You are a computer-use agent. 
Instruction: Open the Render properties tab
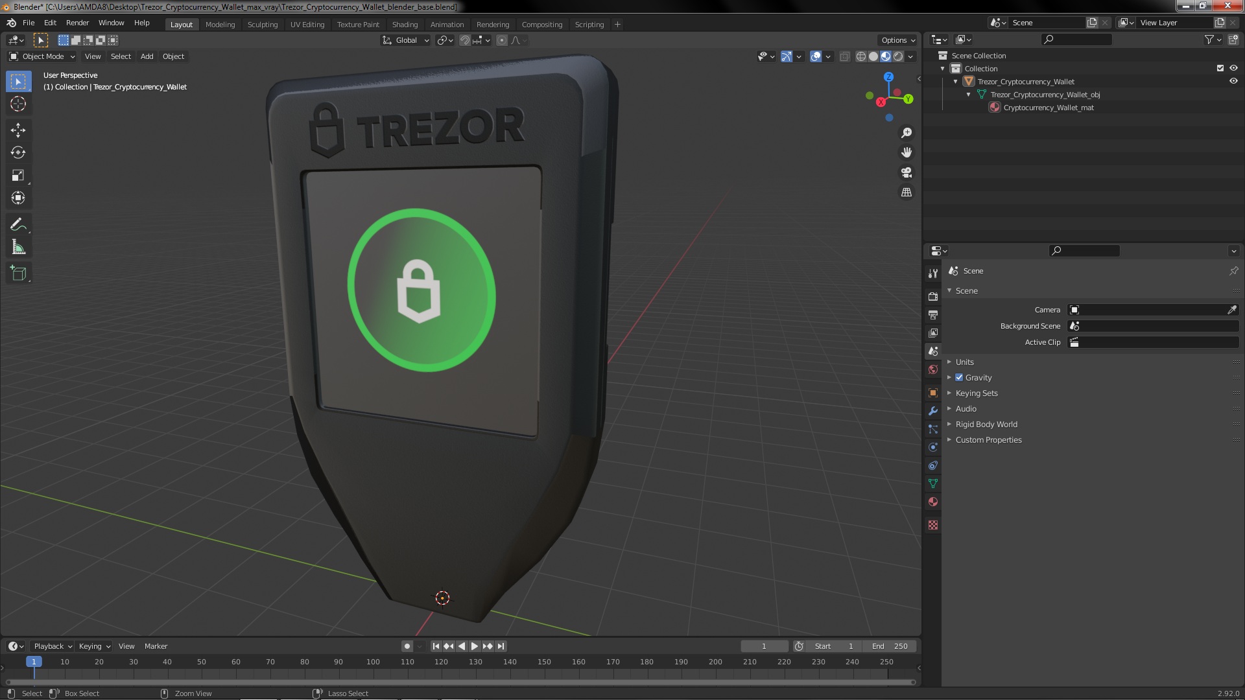point(933,296)
